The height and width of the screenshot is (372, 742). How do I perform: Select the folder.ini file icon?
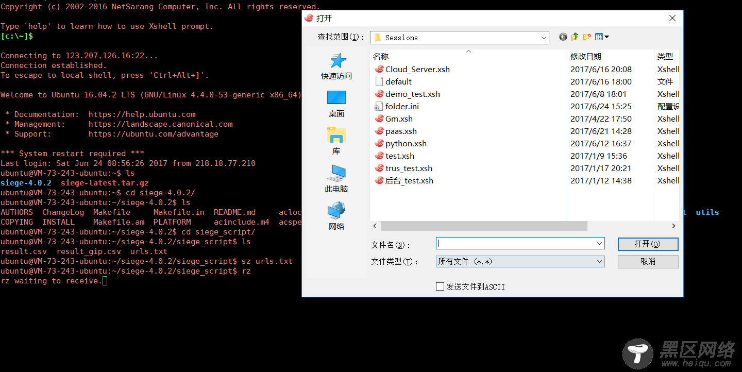379,106
